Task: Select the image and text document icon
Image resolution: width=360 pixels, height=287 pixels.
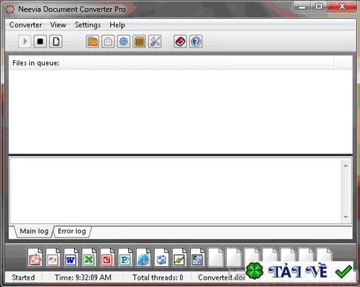Action: tap(198, 257)
